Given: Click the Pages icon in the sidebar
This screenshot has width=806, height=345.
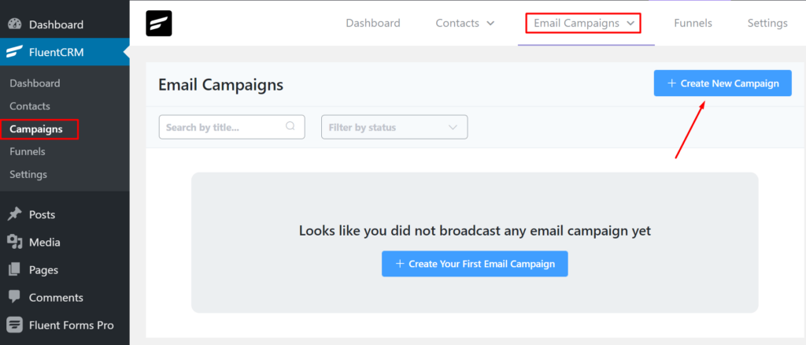Looking at the screenshot, I should (x=15, y=269).
